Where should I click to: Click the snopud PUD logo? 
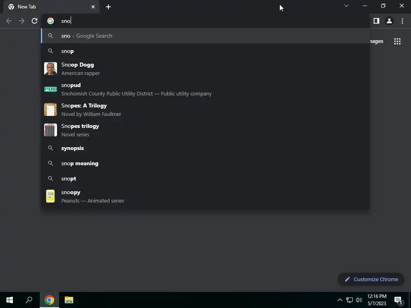[51, 89]
